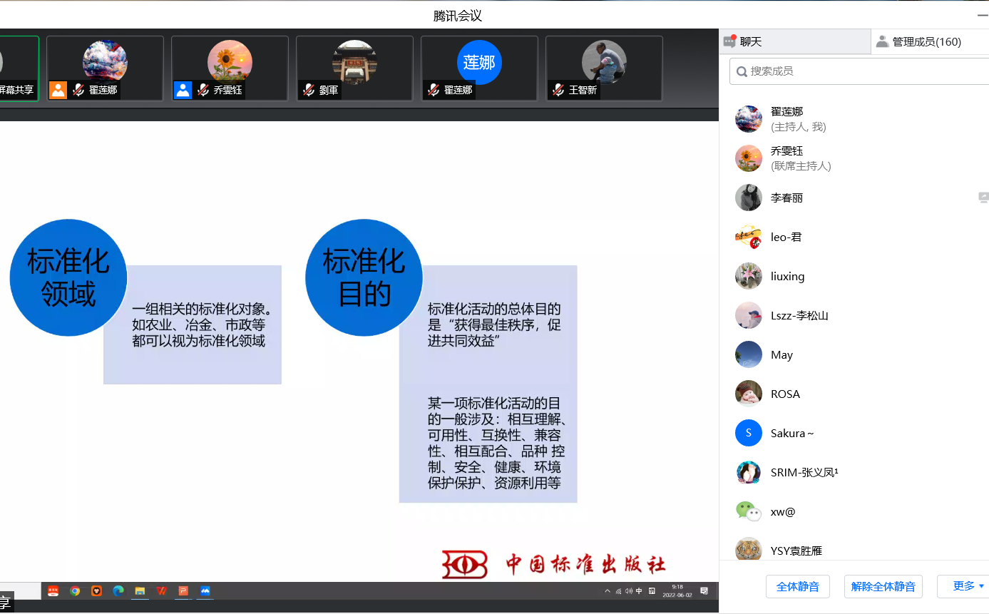Click the red WPS icon in taskbar
989x614 pixels.
click(162, 590)
